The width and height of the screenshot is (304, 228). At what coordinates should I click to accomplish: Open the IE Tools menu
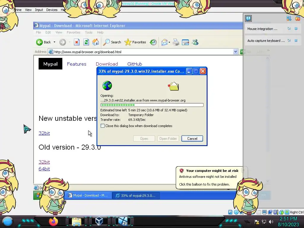[88, 32]
